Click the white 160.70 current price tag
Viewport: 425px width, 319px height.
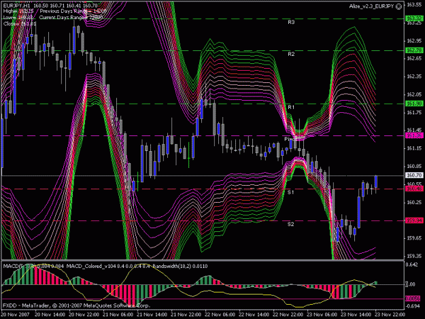coord(414,175)
